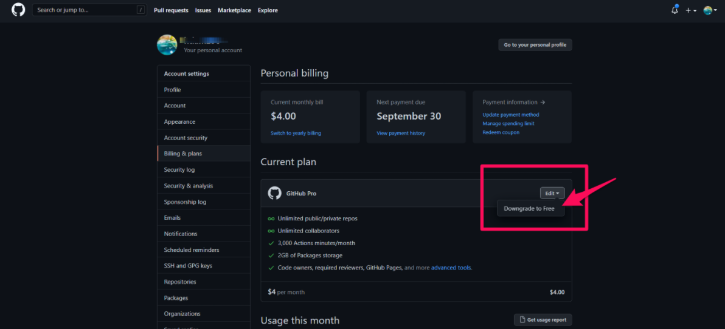Click the advanced tools link
The image size is (725, 329).
pos(451,268)
